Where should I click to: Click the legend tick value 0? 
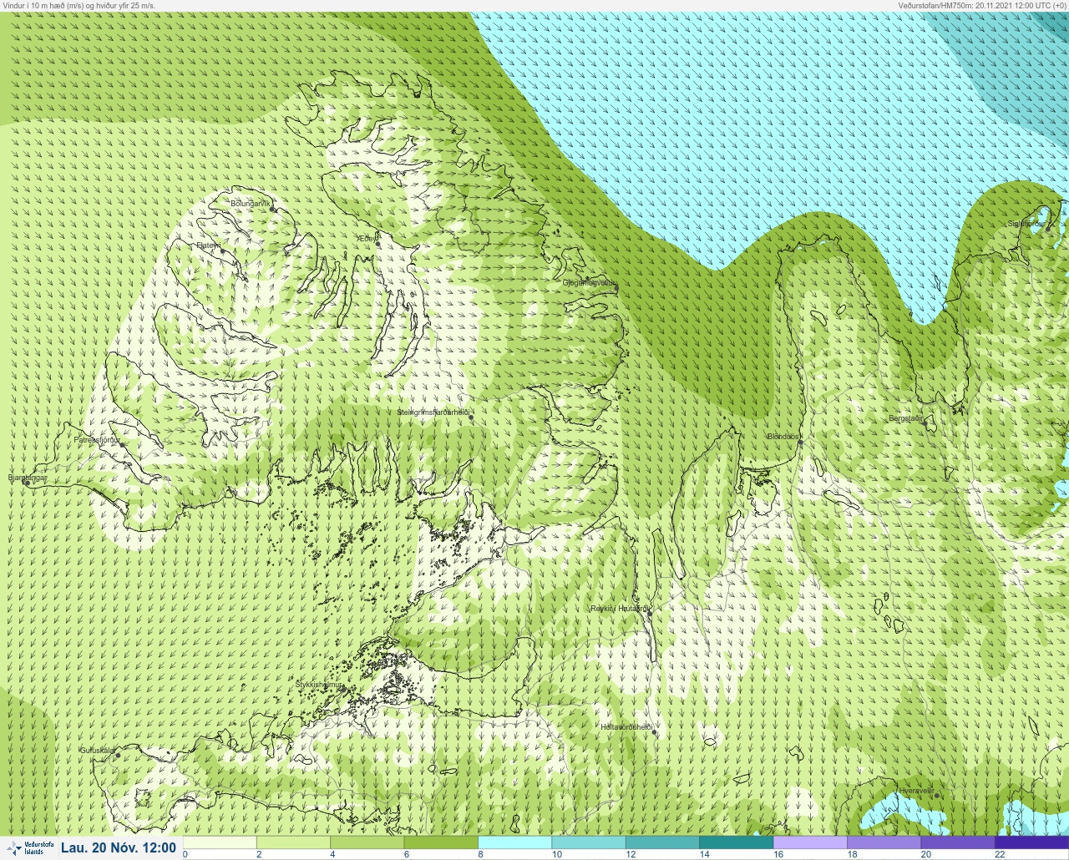185,854
